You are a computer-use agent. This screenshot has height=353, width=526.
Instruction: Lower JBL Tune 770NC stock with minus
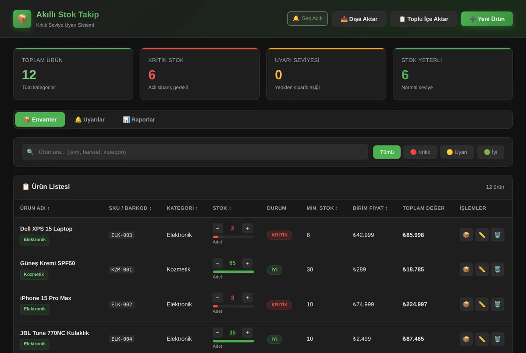click(218, 332)
